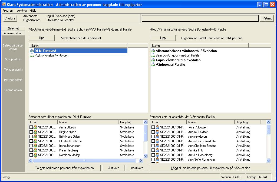Tick the checkbox for Ann Arvidsson
The image size is (277, 182).
click(153, 137)
